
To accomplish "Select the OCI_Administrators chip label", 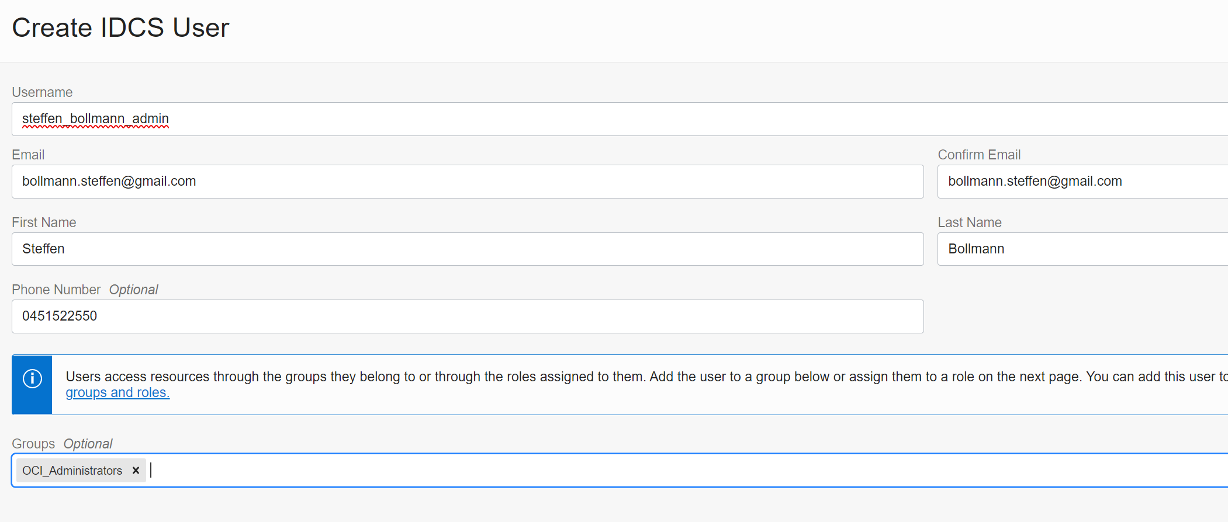I will 72,471.
